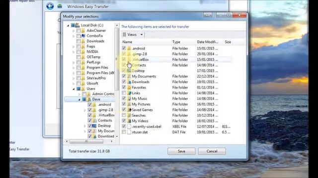The height and width of the screenshot is (178, 318).
Task: Click the Windows Easy Transfer title icon
Action: 60,6
